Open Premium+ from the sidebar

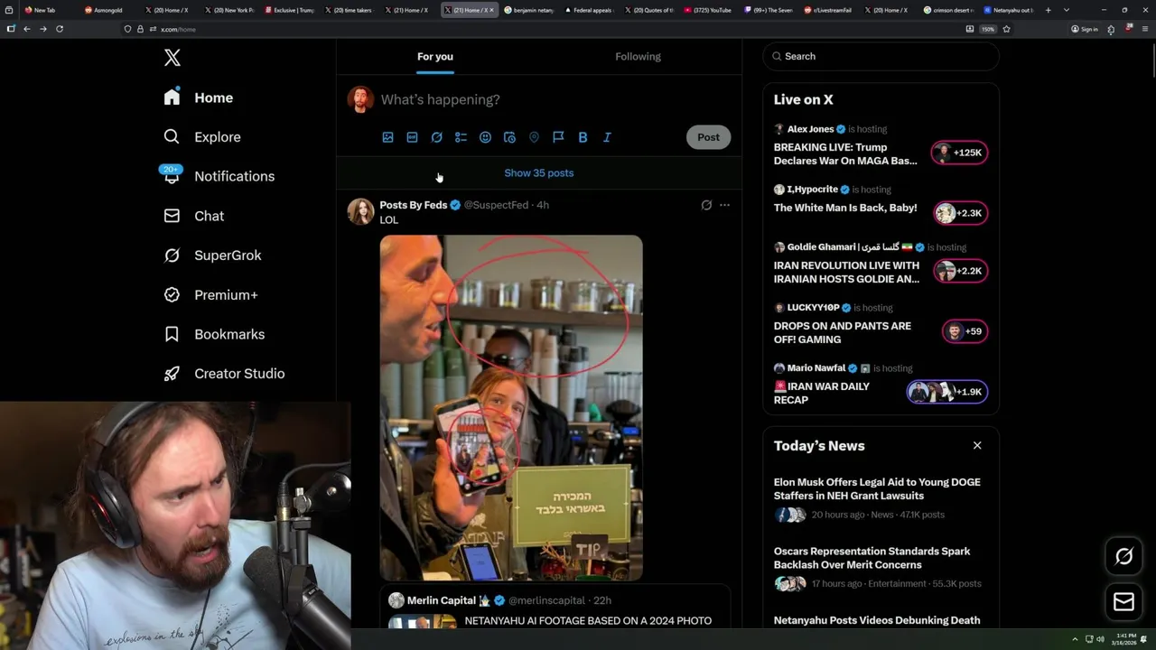tap(210, 294)
